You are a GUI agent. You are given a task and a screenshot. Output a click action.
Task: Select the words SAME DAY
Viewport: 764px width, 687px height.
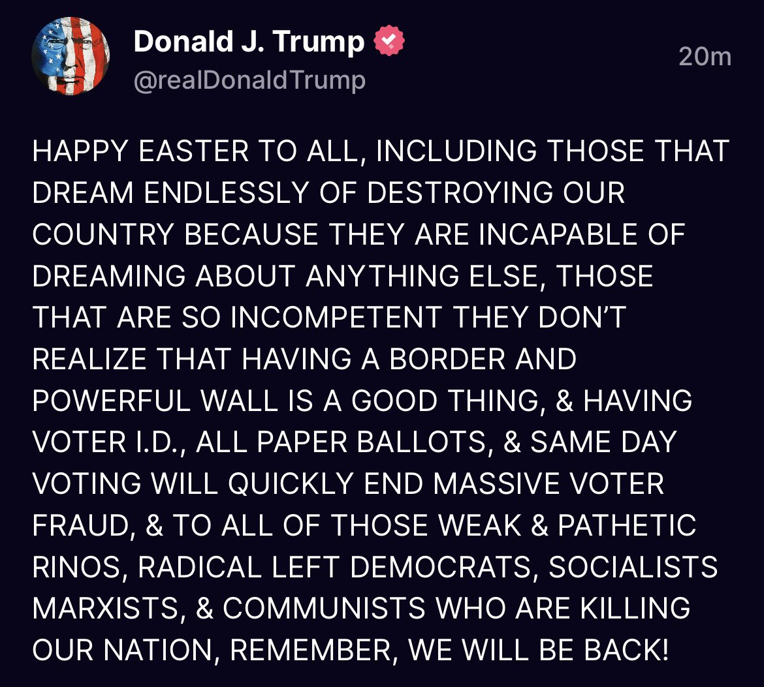603,442
